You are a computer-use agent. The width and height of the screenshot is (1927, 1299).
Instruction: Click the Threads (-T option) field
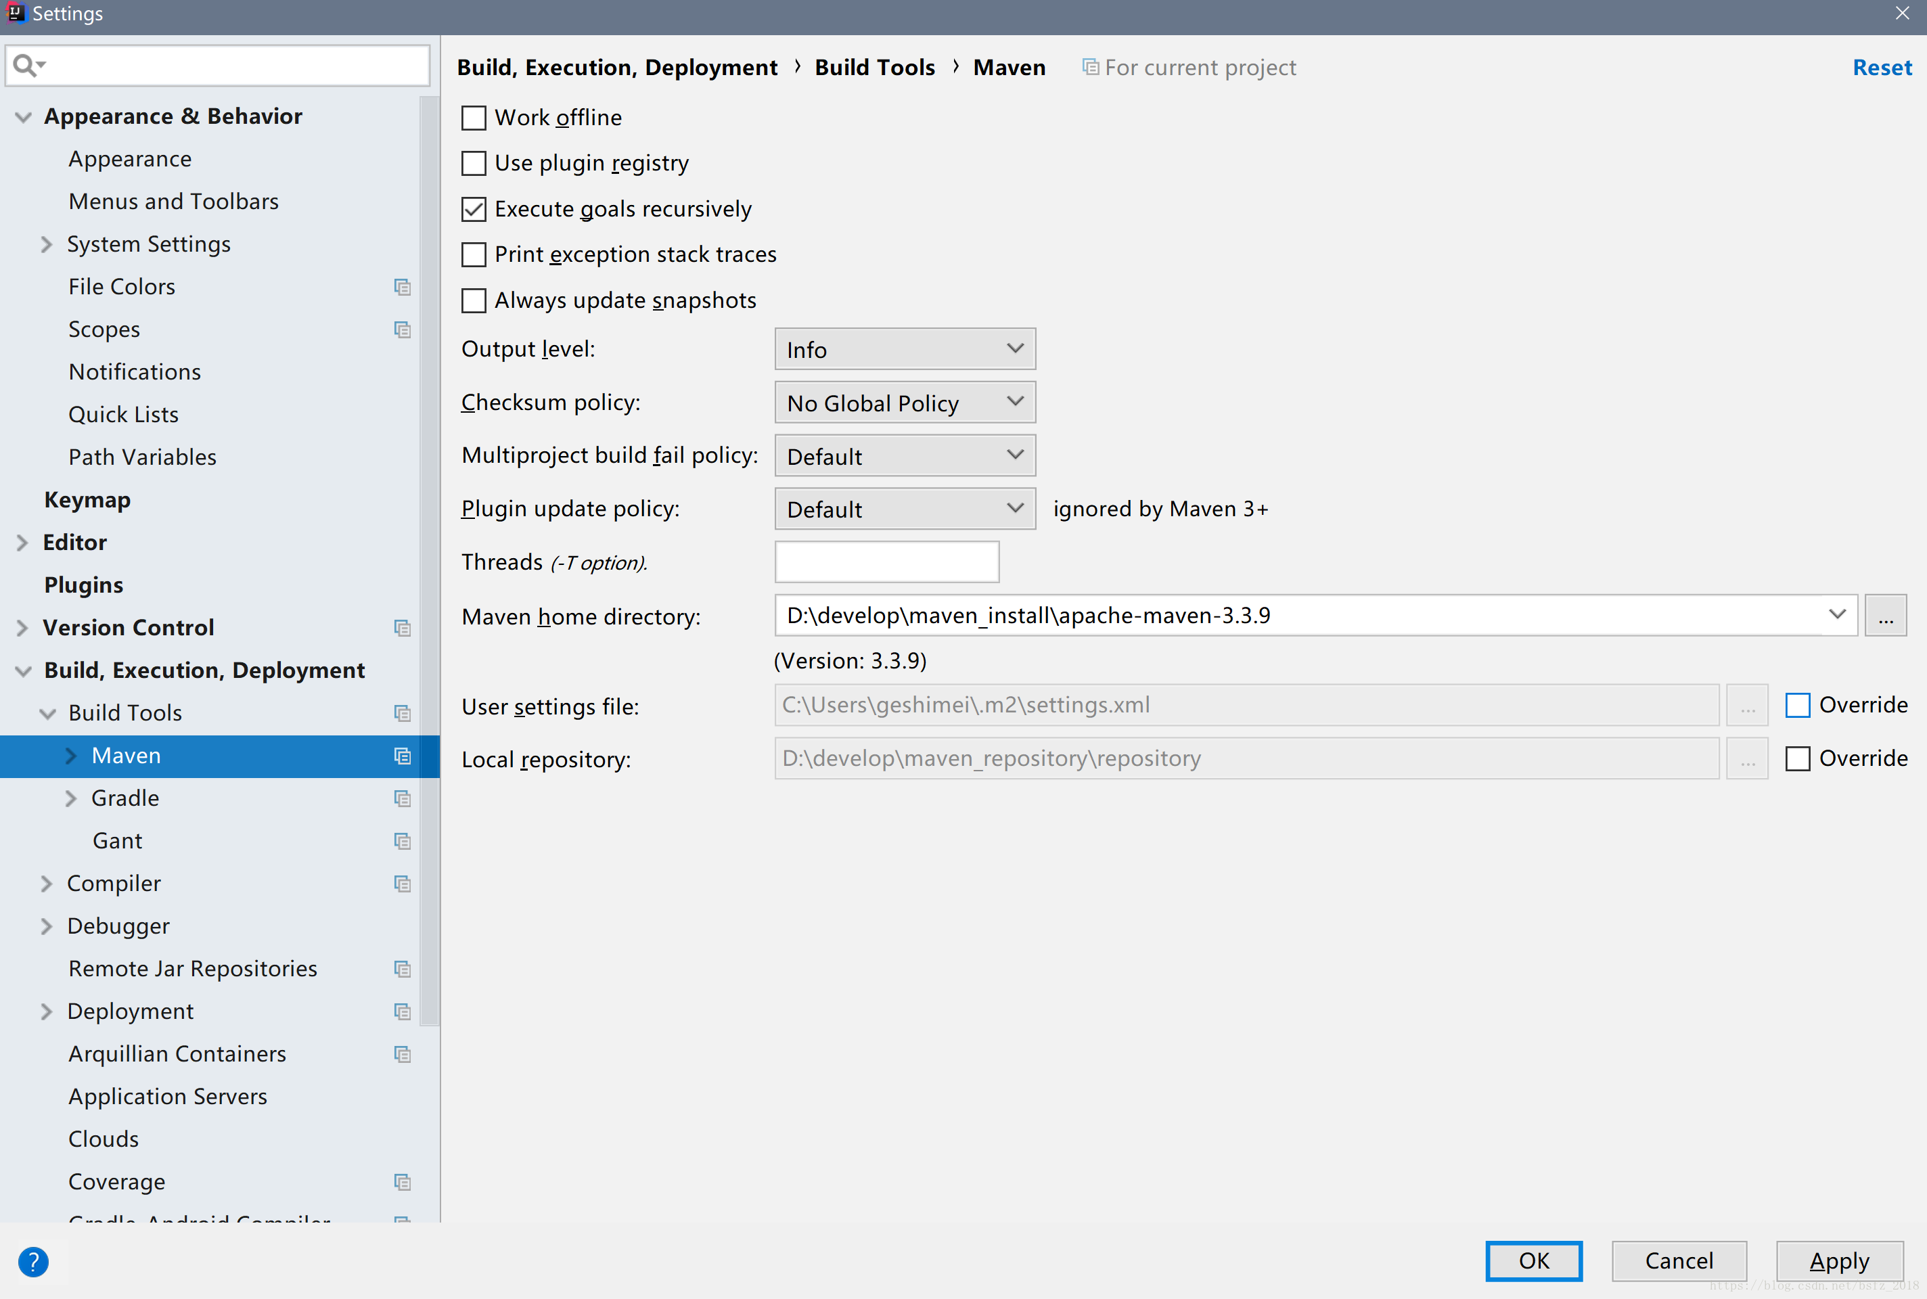(886, 562)
